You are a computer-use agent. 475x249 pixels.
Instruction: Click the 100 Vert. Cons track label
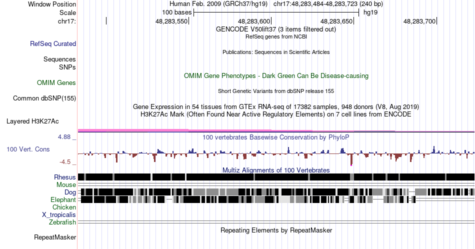[28, 149]
